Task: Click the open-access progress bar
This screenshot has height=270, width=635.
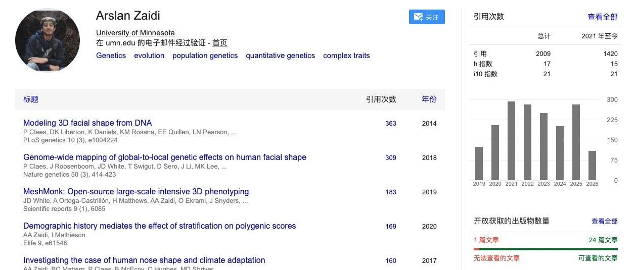Action: (546, 249)
